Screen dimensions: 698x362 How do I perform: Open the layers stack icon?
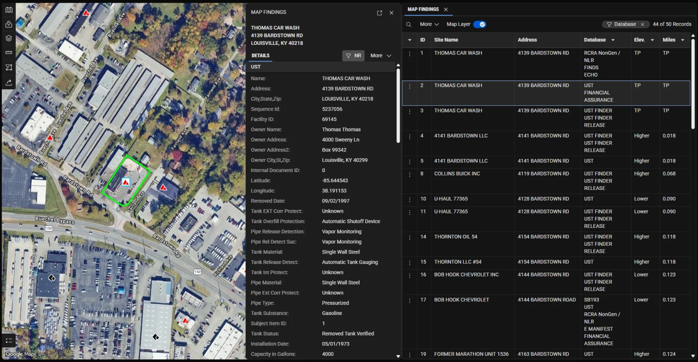point(9,38)
